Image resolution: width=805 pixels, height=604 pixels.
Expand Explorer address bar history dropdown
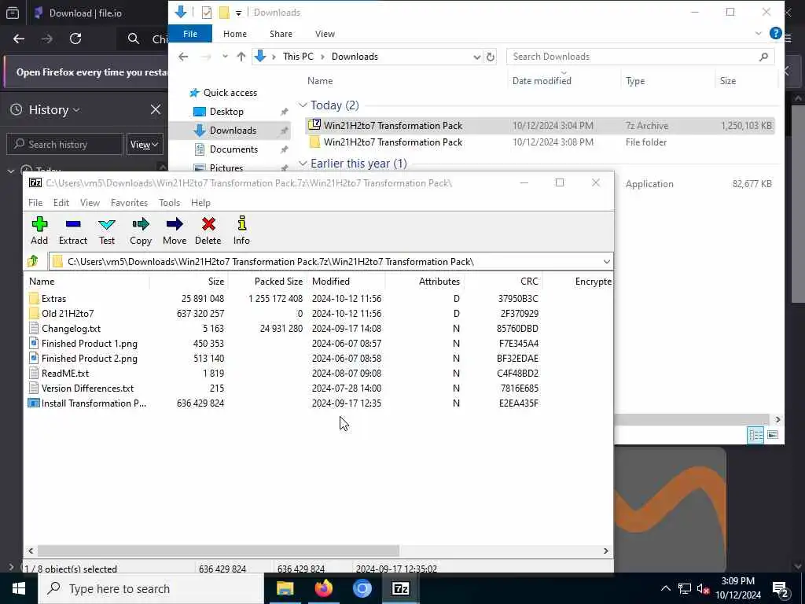pos(476,57)
